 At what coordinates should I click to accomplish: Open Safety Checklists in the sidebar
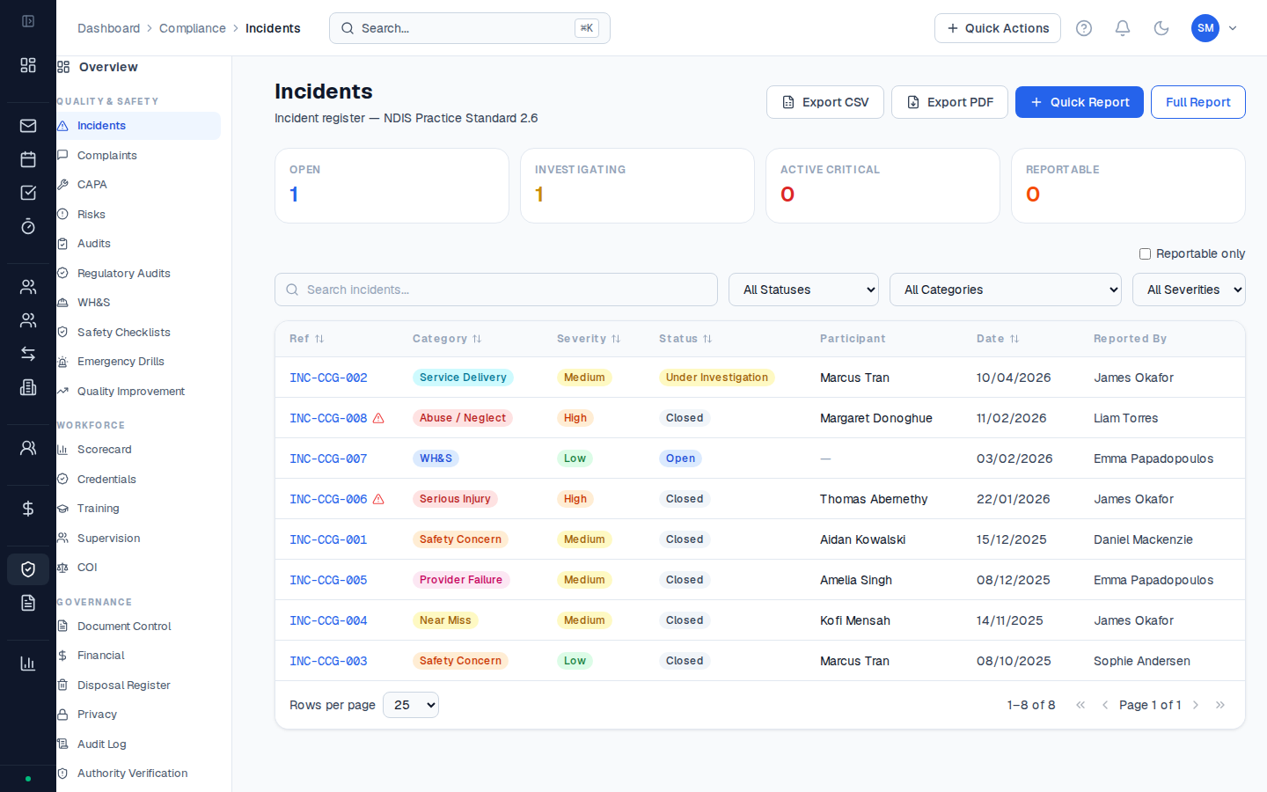[138, 332]
